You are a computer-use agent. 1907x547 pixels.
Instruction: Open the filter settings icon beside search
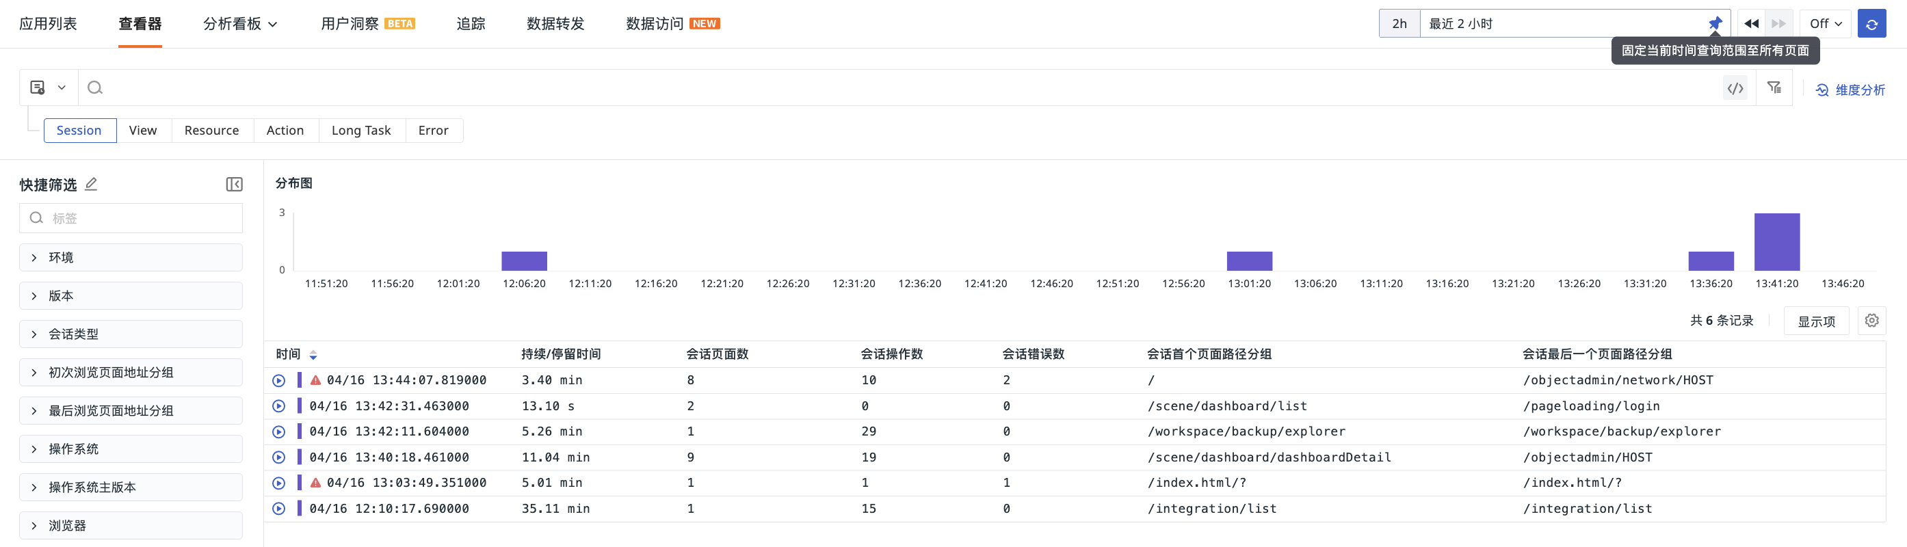coord(1774,88)
